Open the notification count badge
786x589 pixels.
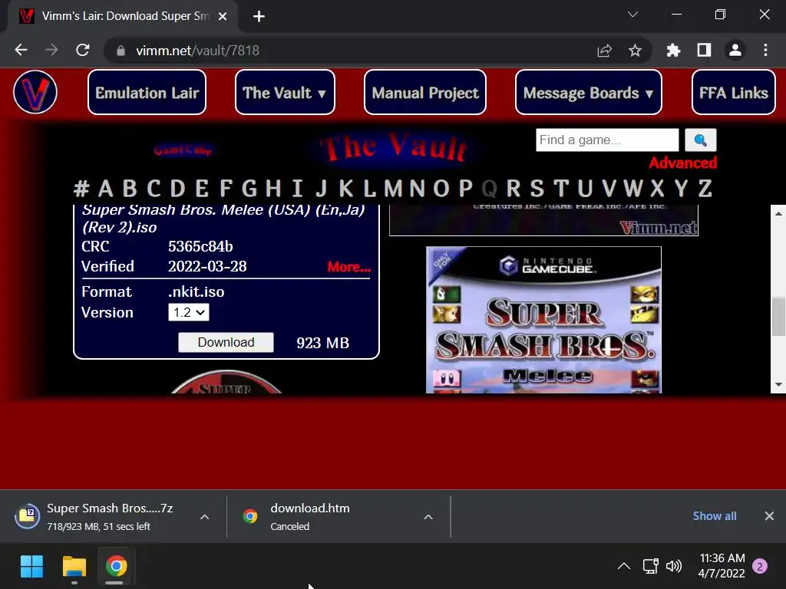tap(759, 566)
